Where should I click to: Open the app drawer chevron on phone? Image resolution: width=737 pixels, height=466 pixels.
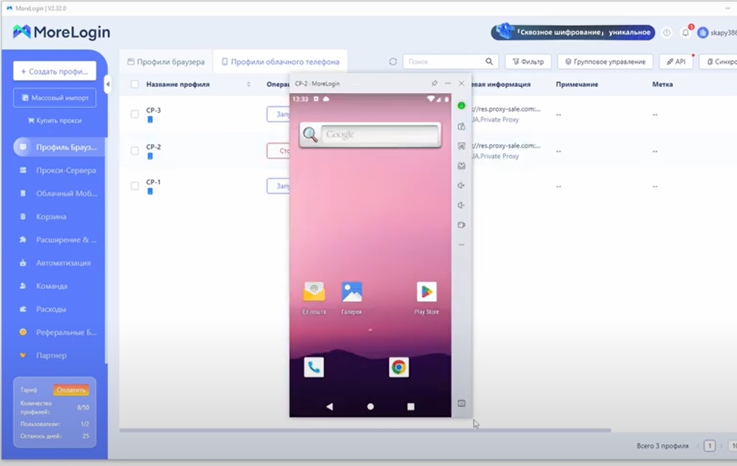[370, 330]
